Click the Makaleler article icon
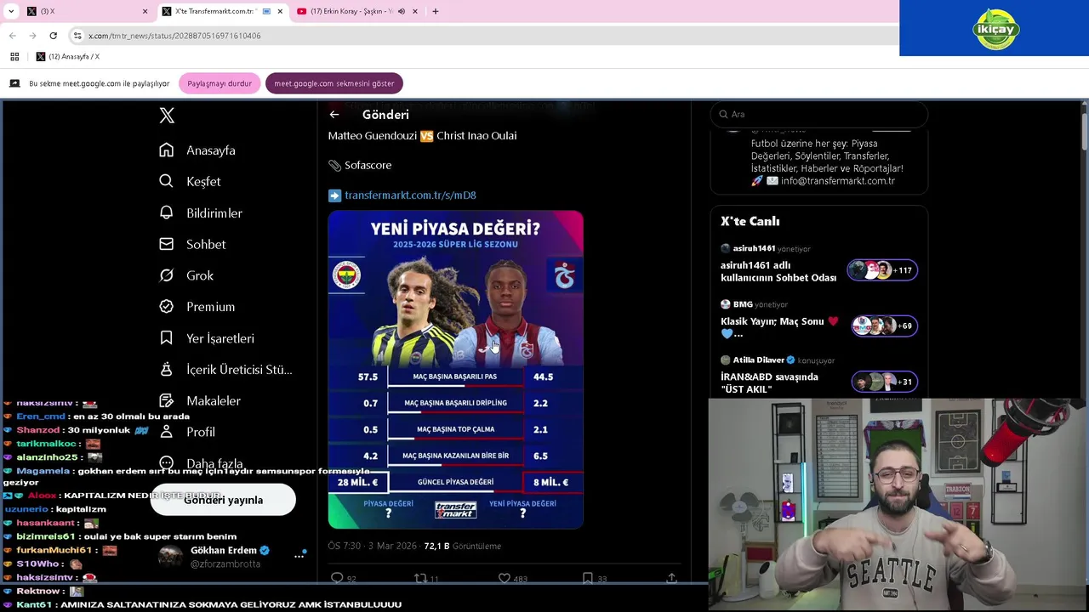The width and height of the screenshot is (1089, 612). point(167,400)
